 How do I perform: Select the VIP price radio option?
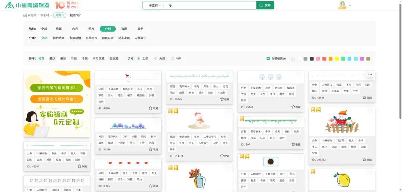tap(173, 59)
